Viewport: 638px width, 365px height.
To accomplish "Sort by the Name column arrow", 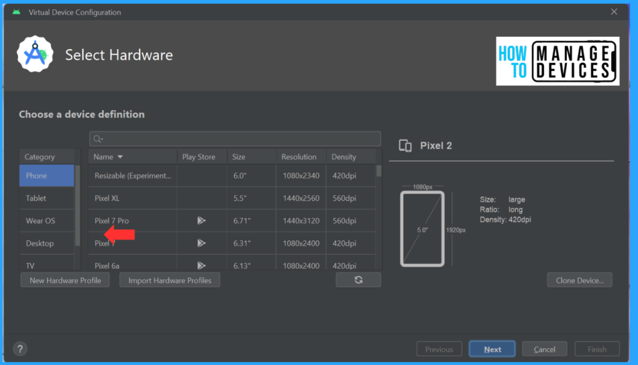I will 120,157.
